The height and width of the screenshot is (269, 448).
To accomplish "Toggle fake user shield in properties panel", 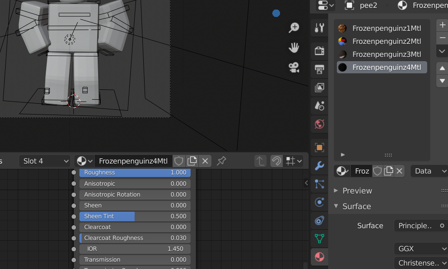I will click(377, 171).
